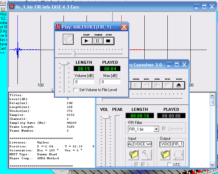Stop the Ears Convolver playback

[x=168, y=85]
